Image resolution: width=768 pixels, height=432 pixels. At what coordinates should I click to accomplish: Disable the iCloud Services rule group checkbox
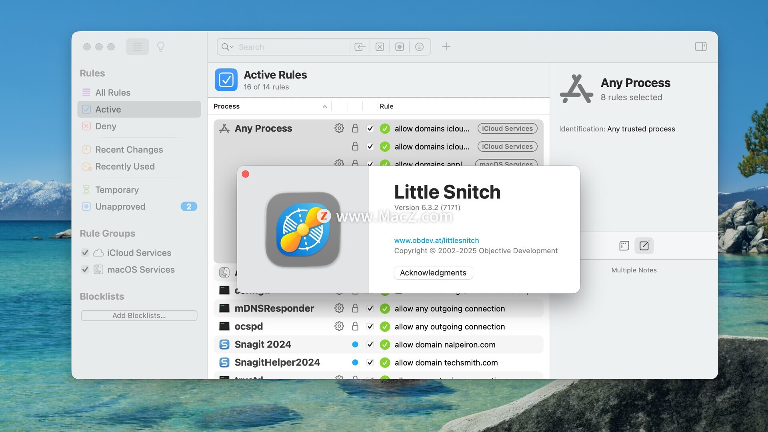point(85,253)
